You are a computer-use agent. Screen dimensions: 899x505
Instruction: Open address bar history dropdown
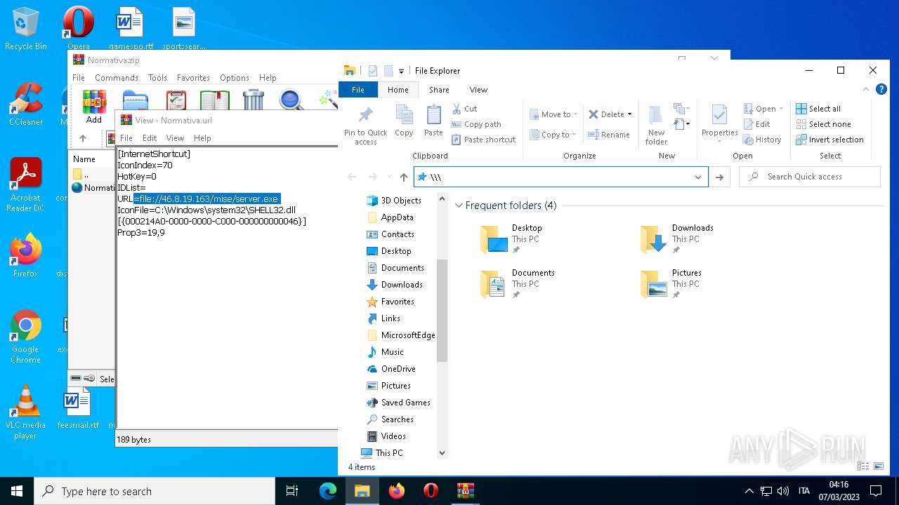[x=698, y=177]
